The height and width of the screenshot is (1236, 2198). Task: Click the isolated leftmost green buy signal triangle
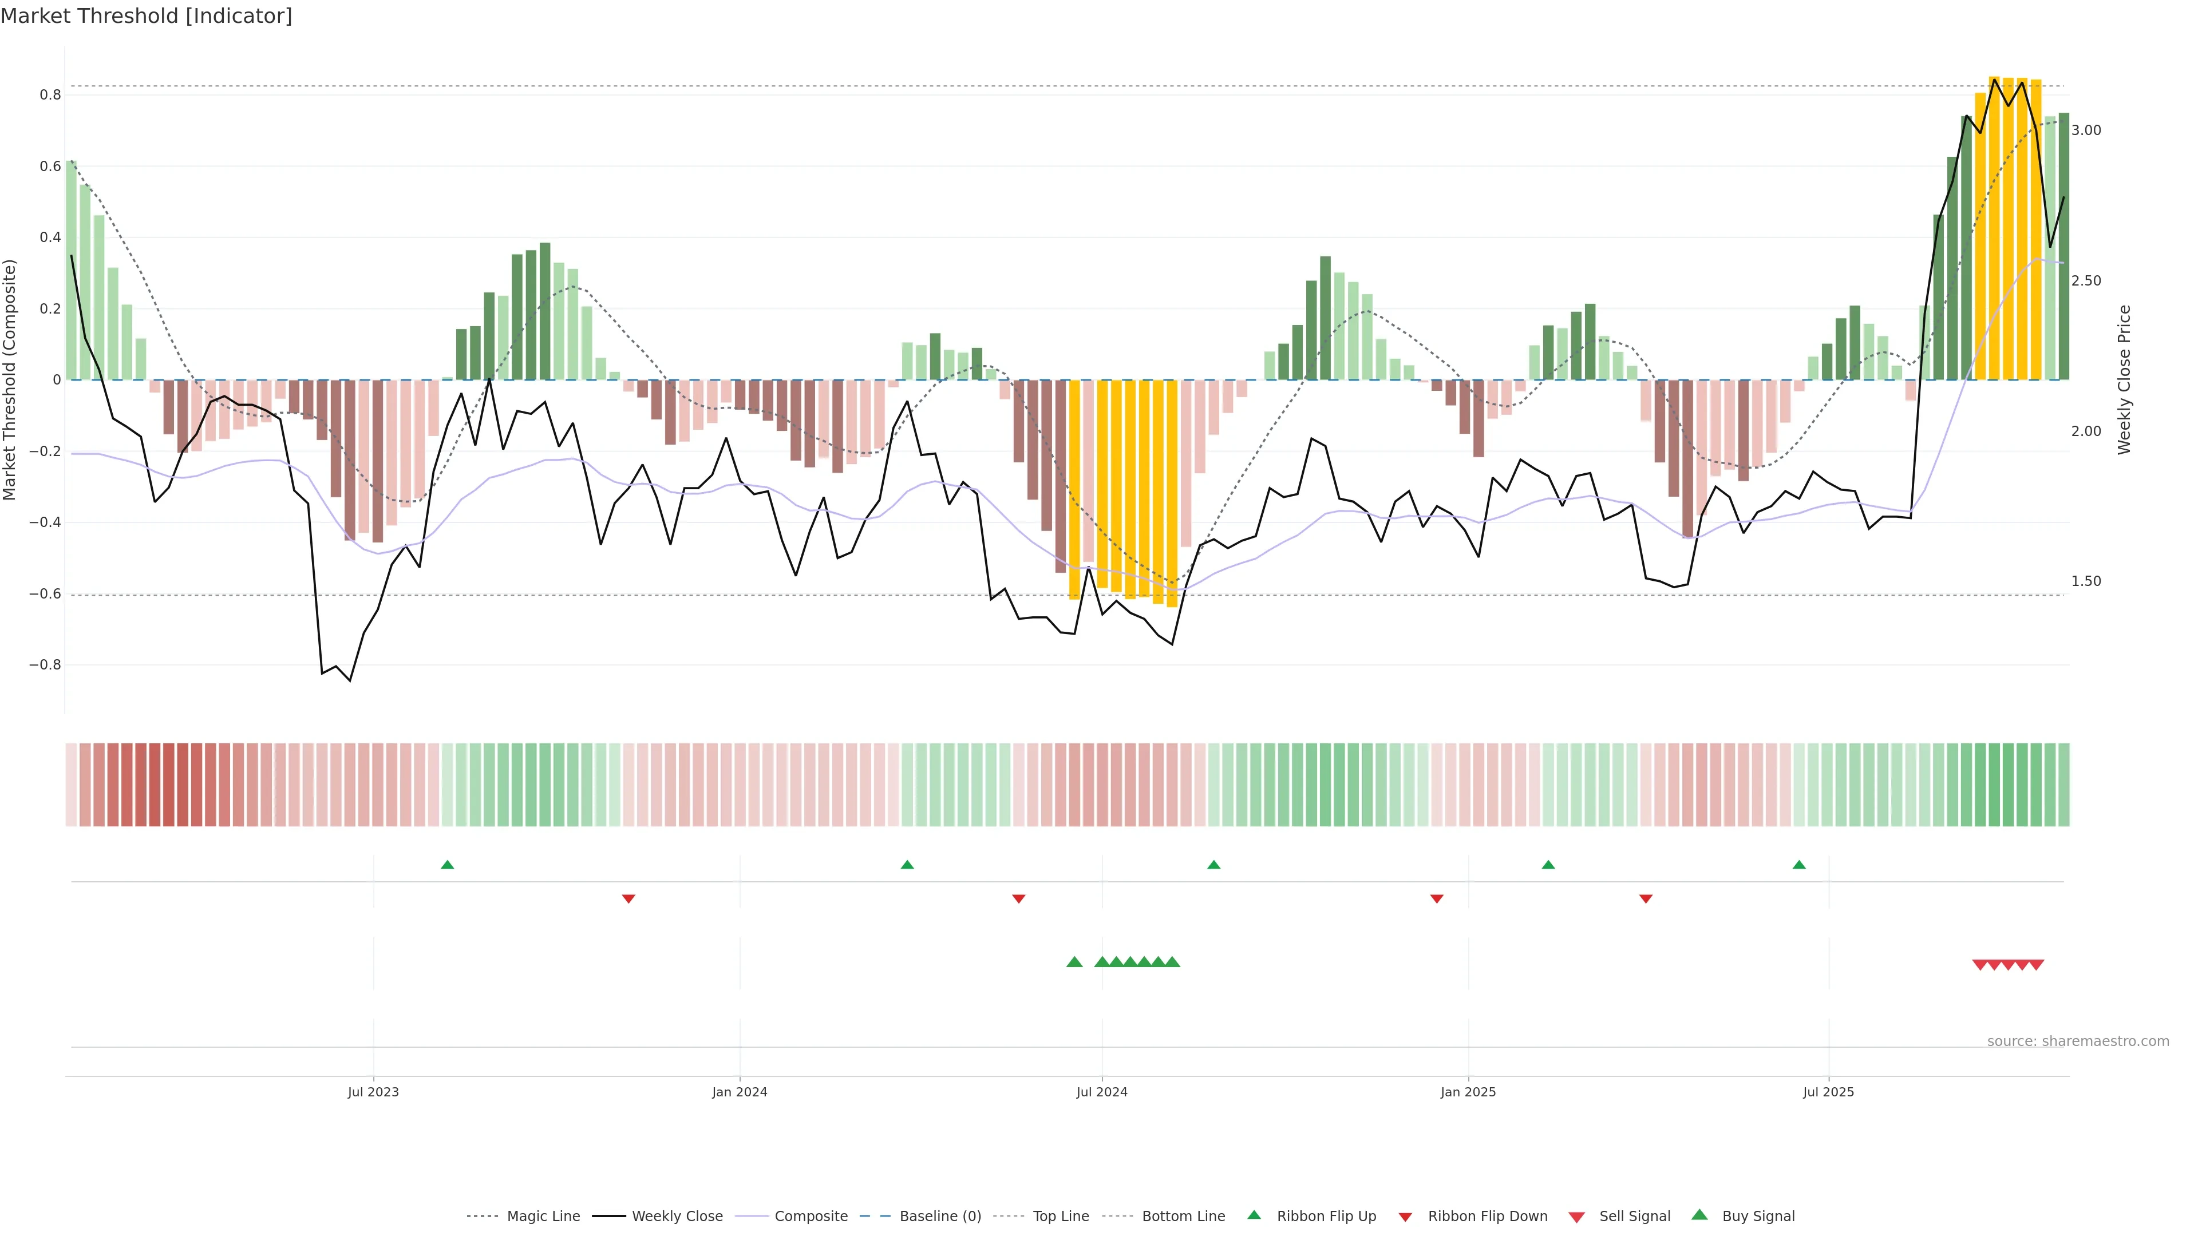tap(1074, 962)
